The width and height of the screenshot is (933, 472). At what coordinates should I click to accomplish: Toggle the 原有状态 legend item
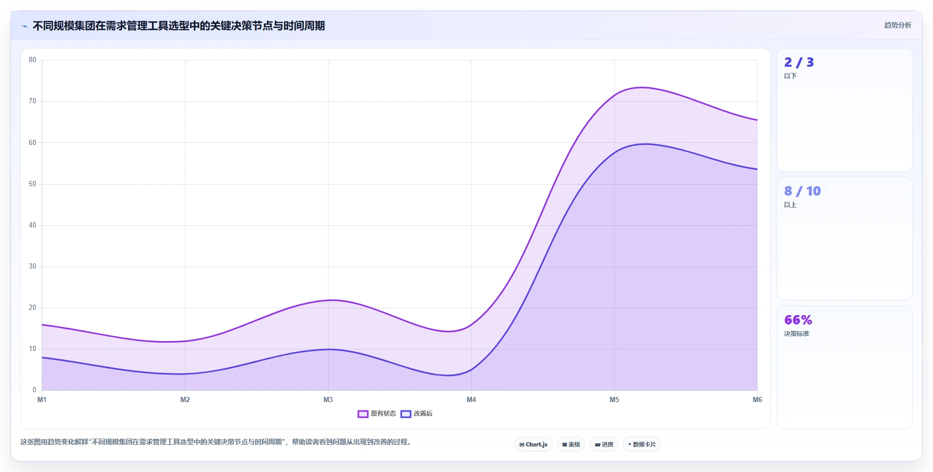point(377,414)
